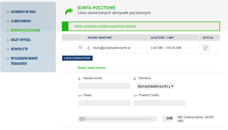228x130 pixels.
Task: Click the biuro@przykladskrzynki.pl mailbox name
Action: point(112,48)
